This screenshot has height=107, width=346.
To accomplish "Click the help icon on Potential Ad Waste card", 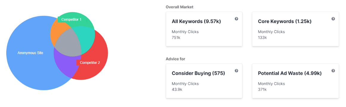I will (333, 71).
